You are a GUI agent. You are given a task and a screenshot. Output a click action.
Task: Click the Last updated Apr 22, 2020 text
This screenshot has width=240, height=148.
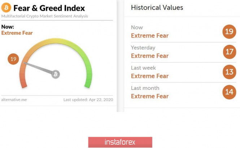(x=88, y=99)
